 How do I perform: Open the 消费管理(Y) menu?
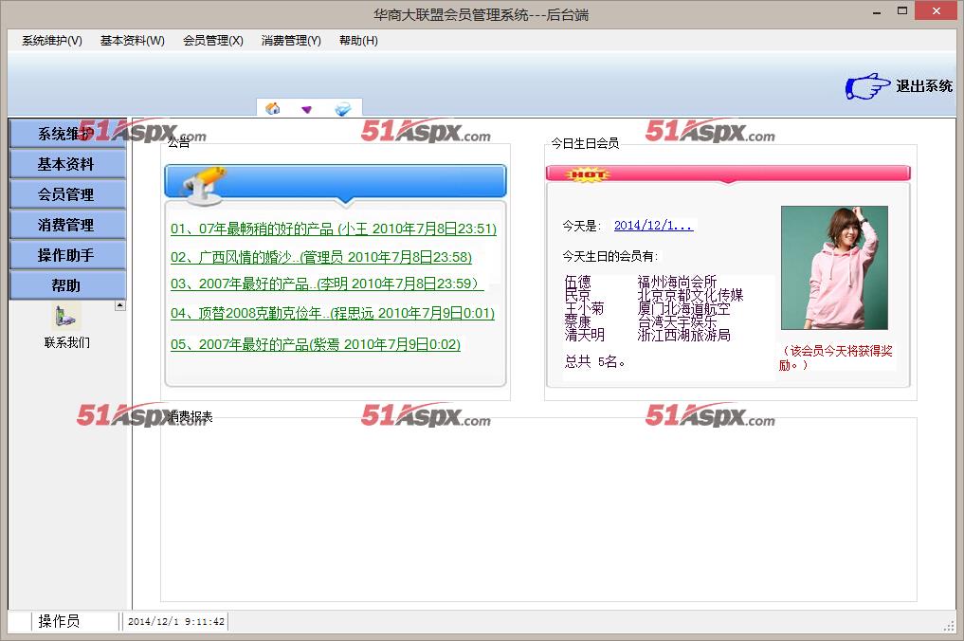[x=291, y=41]
